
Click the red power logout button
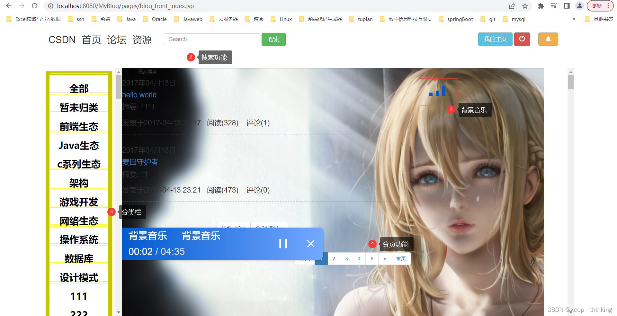[522, 39]
